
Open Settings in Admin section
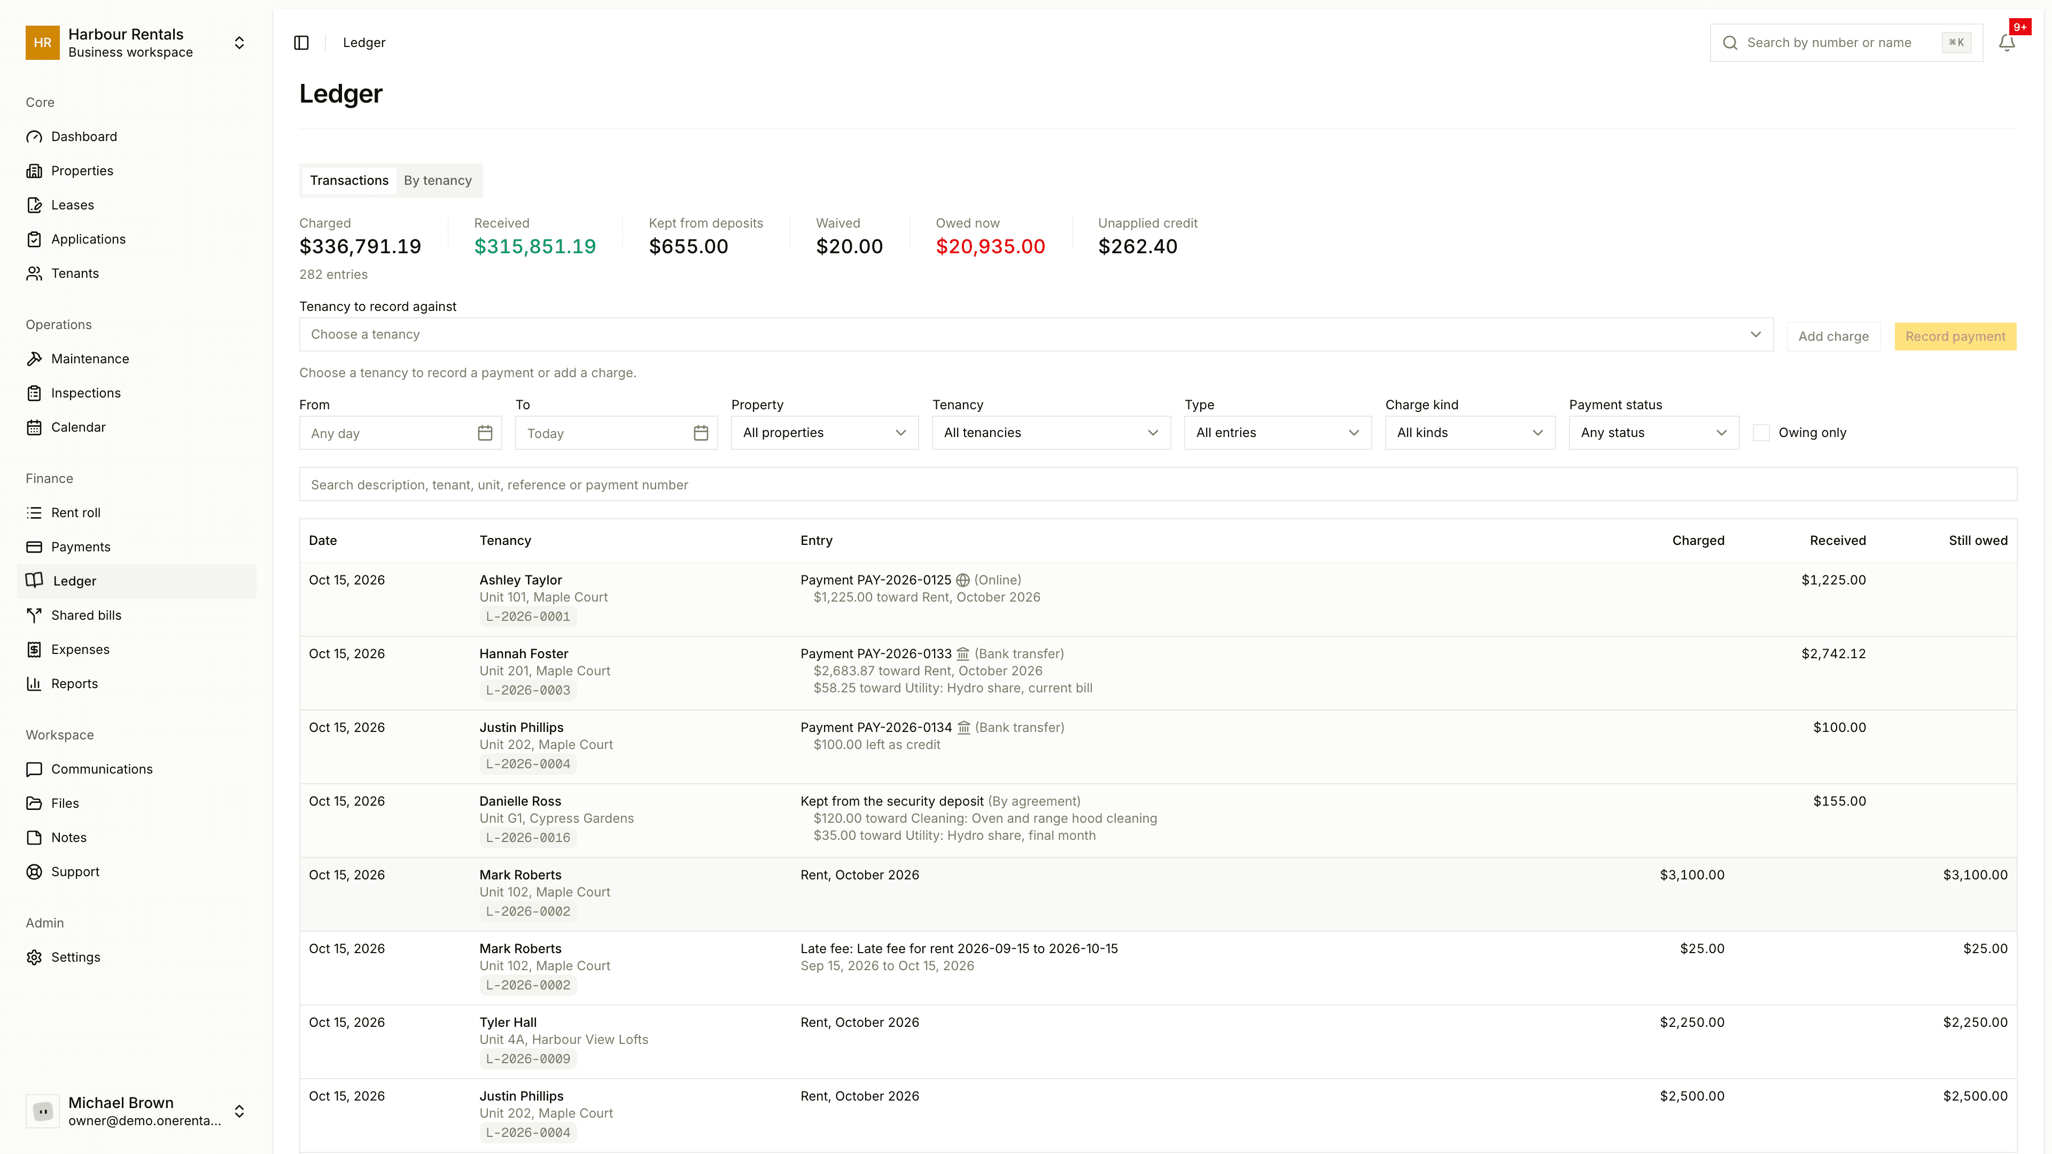[136, 957]
